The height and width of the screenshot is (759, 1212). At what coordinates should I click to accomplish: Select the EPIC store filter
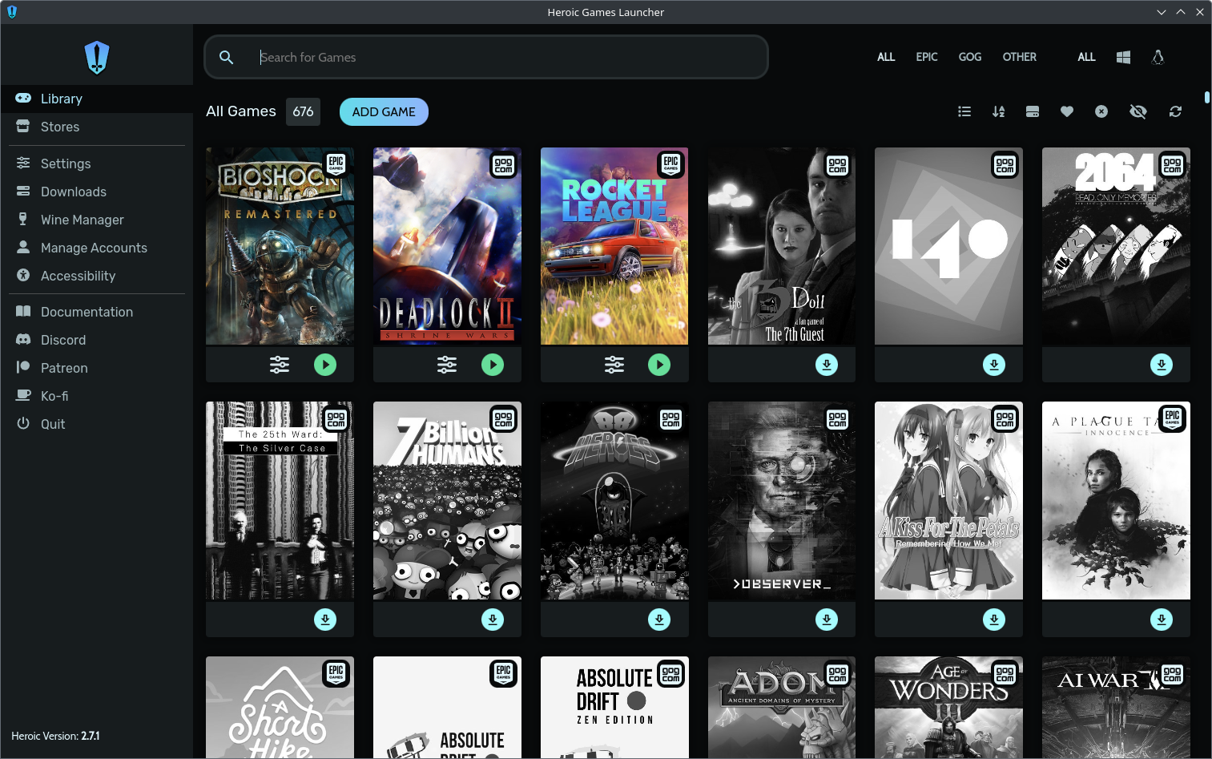tap(926, 57)
